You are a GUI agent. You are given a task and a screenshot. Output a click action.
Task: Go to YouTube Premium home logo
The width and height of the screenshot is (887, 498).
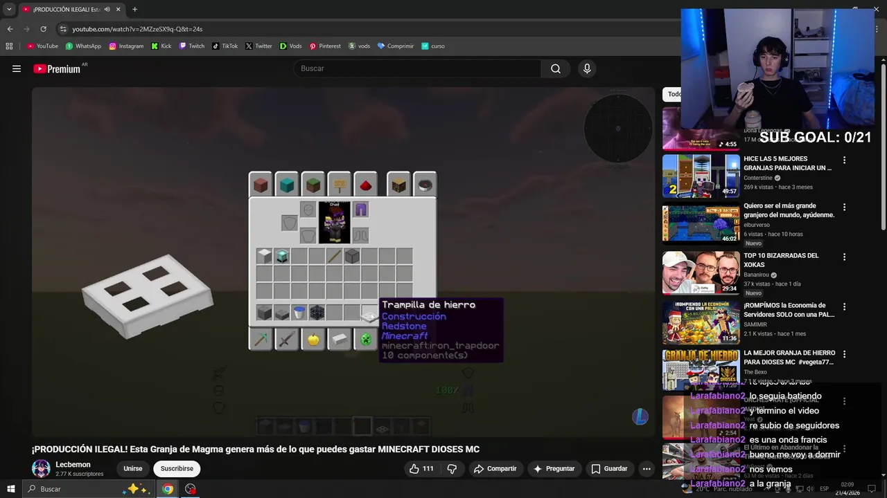pos(58,68)
